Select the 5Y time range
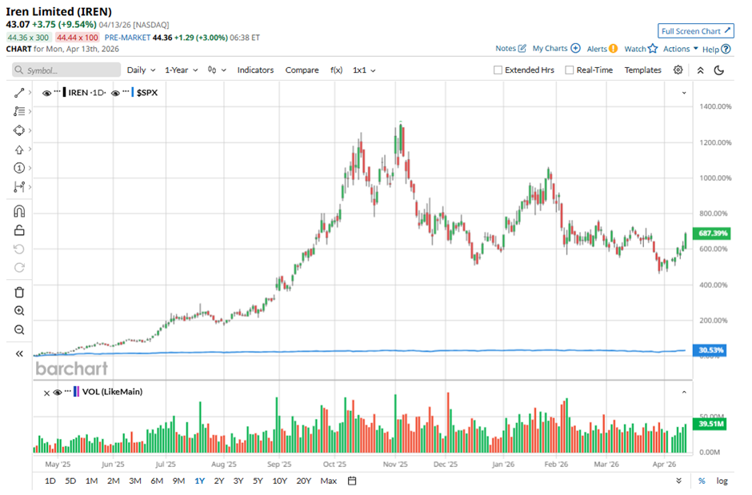 coord(258,481)
